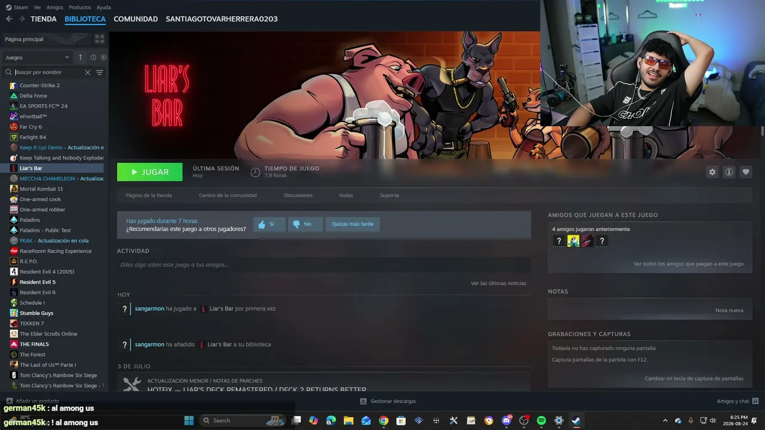
Task: Add Liar's Bar to favorites with the heart icon
Action: [x=746, y=172]
